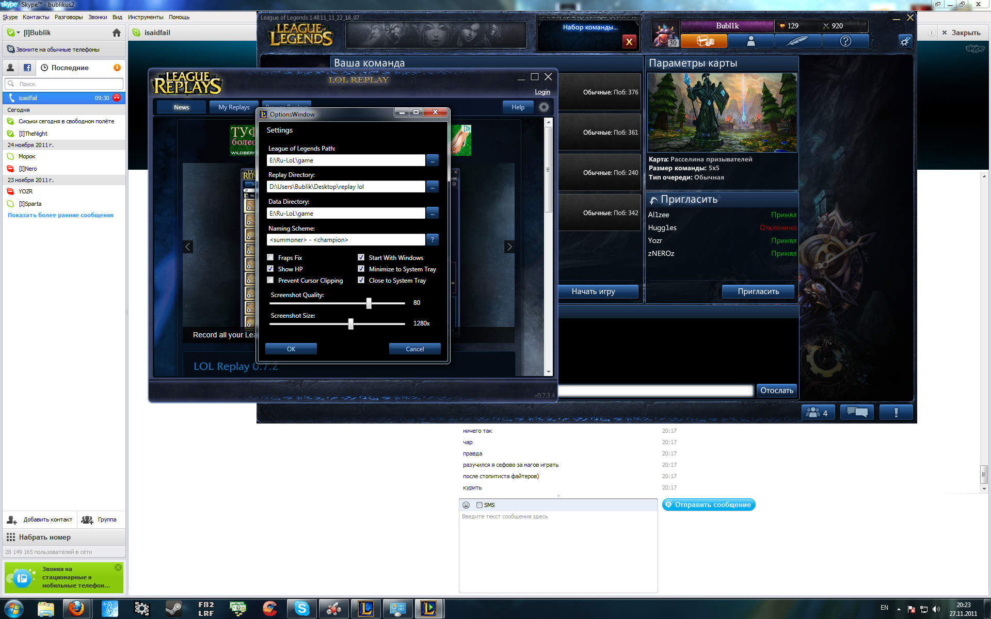Go to Skype home icon
This screenshot has width=991, height=619.
pyautogui.click(x=117, y=32)
